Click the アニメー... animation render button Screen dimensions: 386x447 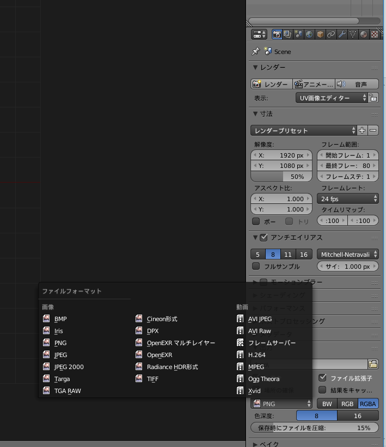tap(314, 84)
